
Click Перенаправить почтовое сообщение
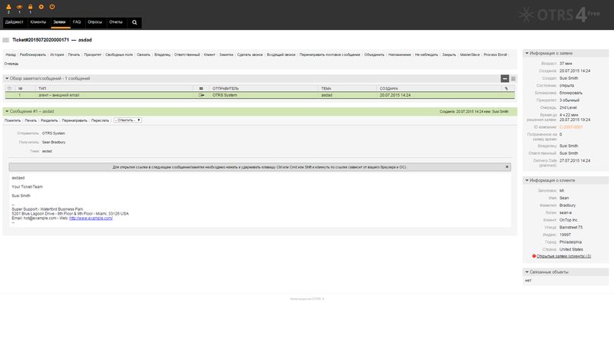pyautogui.click(x=330, y=54)
